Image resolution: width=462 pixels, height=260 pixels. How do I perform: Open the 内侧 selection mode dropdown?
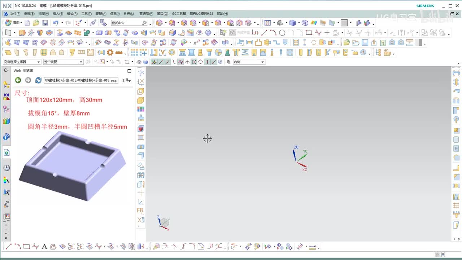pyautogui.click(x=249, y=62)
